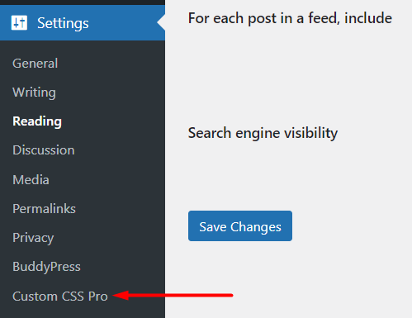Click the empty sidebar area below Custom CSS Pro
Image resolution: width=412 pixels, height=318 pixels.
(83, 311)
